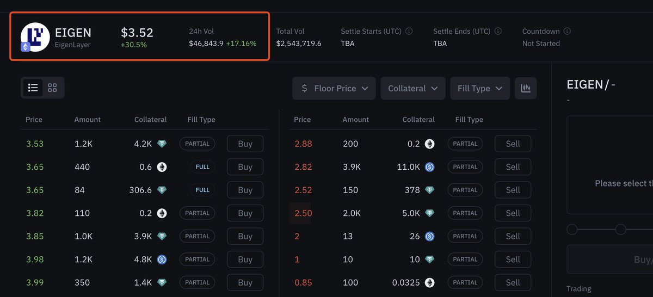
Task: Click info icon beside Settle Starts (UTC)
Action: pos(409,32)
